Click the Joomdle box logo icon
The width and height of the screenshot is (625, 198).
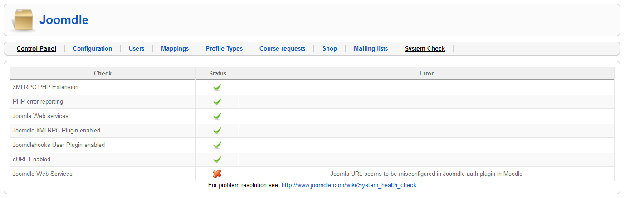click(x=24, y=20)
